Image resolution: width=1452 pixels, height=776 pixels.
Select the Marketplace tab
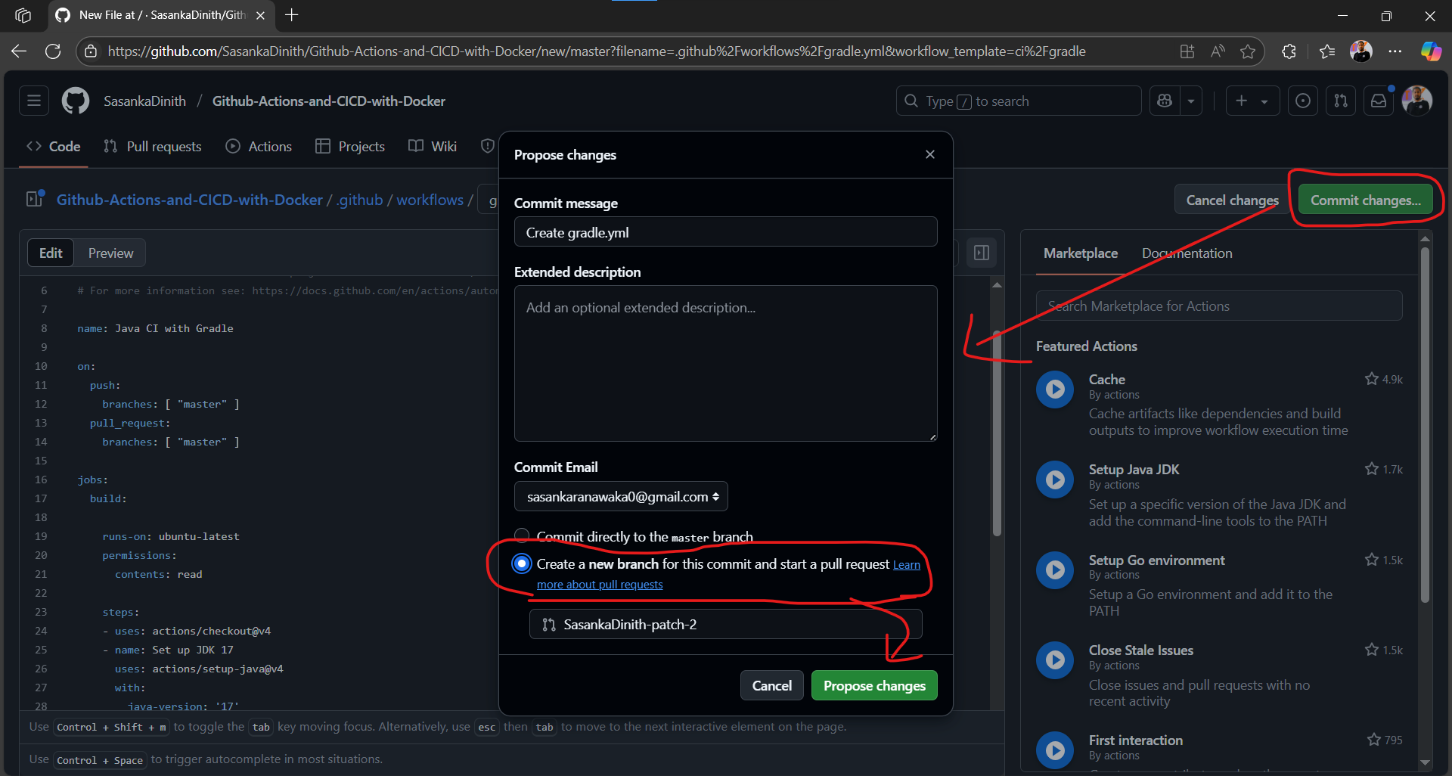tap(1080, 253)
